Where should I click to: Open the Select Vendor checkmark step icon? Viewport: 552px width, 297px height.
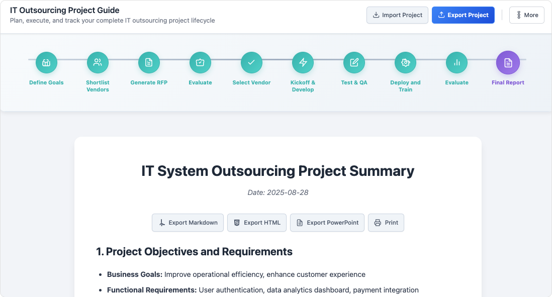click(251, 63)
